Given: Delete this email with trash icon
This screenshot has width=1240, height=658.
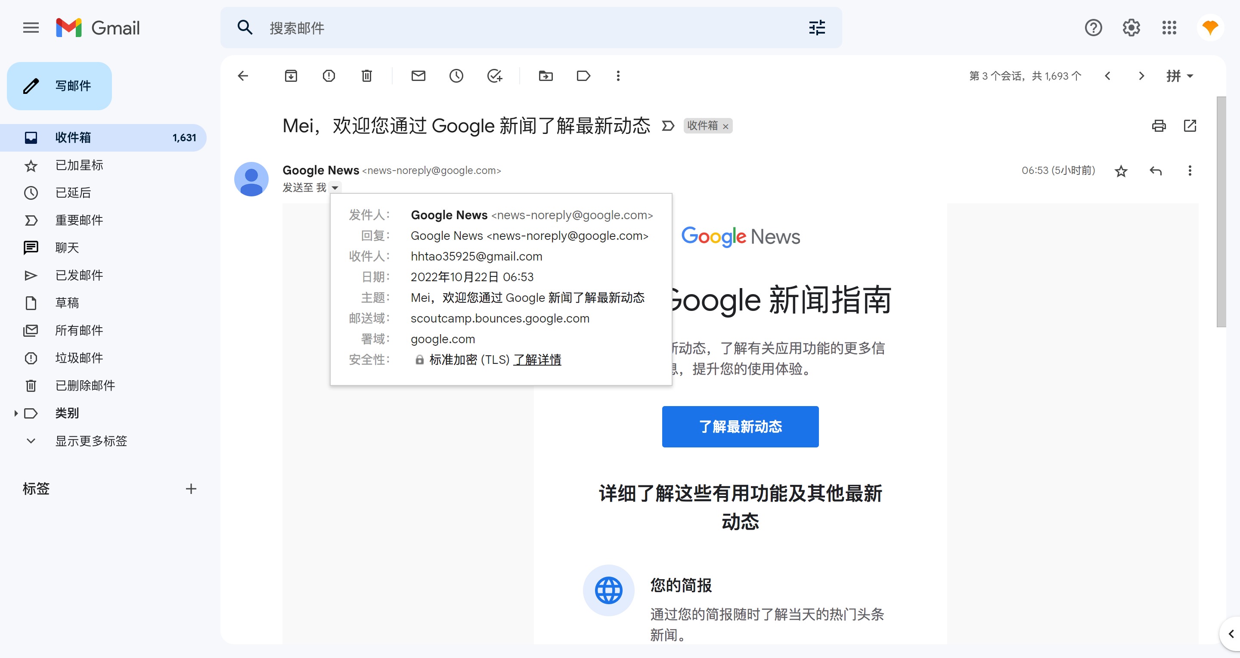Looking at the screenshot, I should tap(367, 75).
